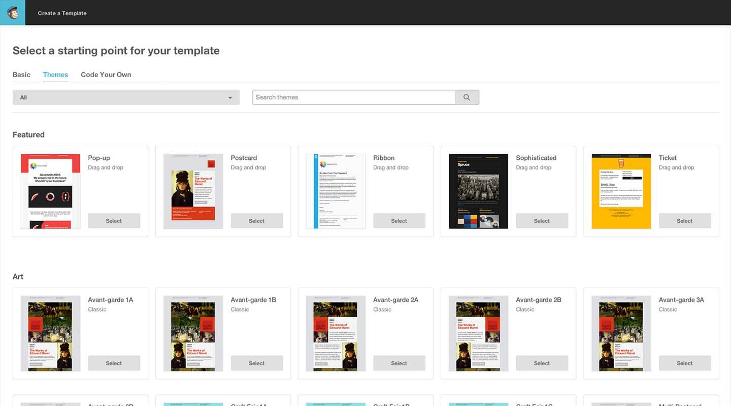Click the Mailchimp monkey logo
This screenshot has width=731, height=406.
12,13
